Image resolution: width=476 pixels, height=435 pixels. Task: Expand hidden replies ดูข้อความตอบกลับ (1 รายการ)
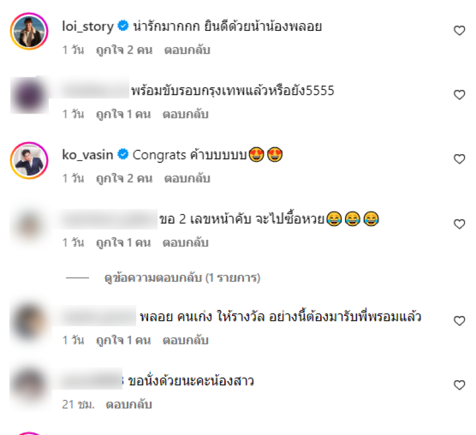(x=182, y=278)
